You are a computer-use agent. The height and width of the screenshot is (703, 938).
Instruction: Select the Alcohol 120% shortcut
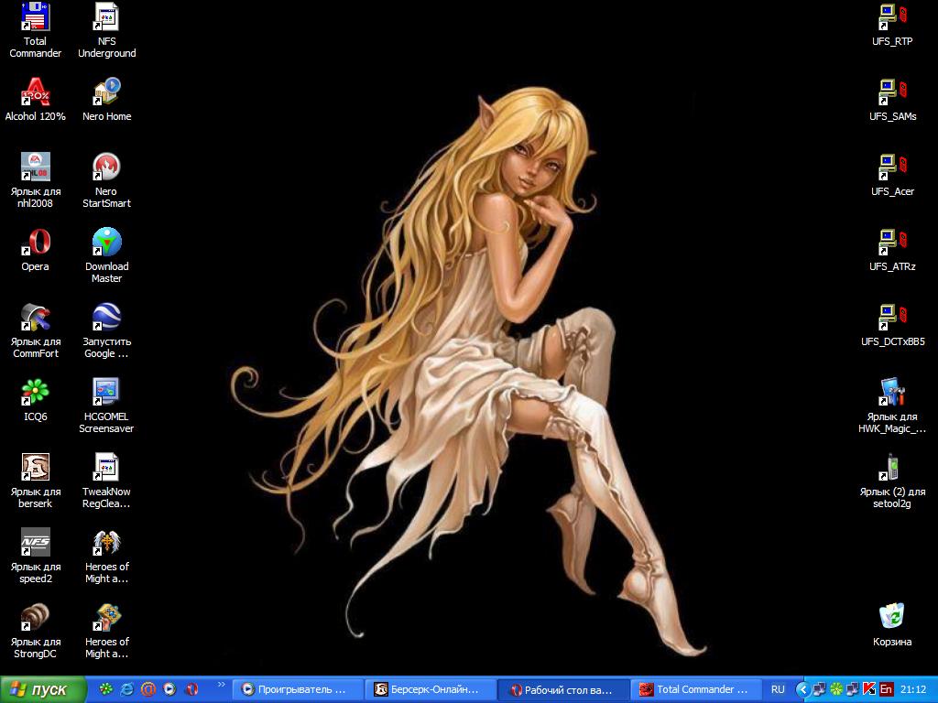point(36,99)
